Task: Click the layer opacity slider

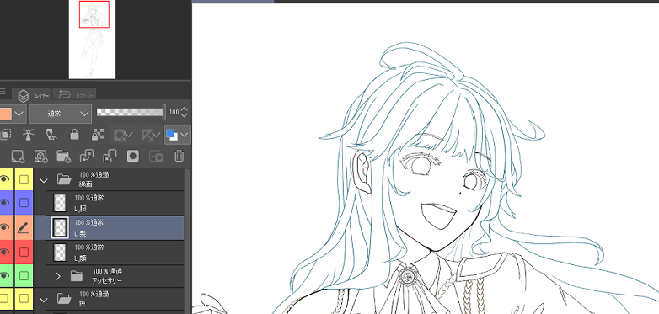Action: point(131,112)
